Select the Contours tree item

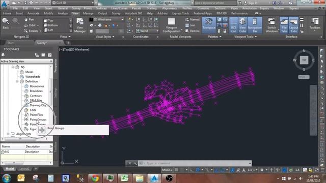[x=36, y=96]
